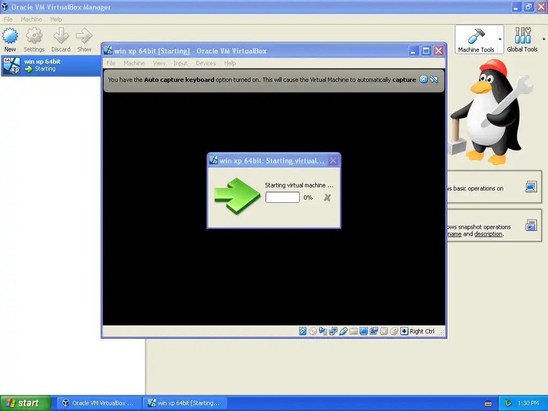Switch to win xp 64bit taskbar button

(185, 403)
